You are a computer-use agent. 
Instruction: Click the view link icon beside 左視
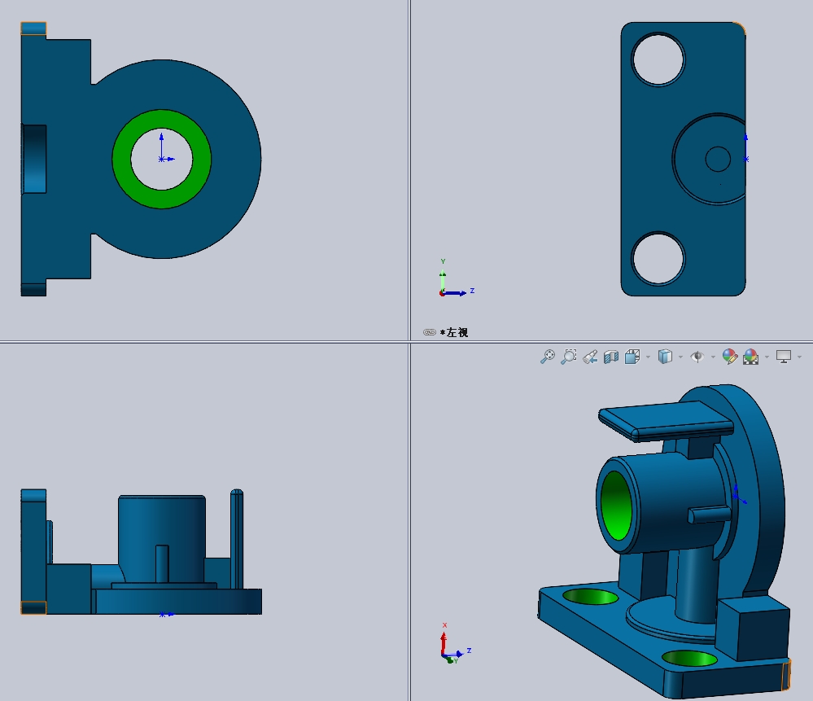pyautogui.click(x=430, y=333)
